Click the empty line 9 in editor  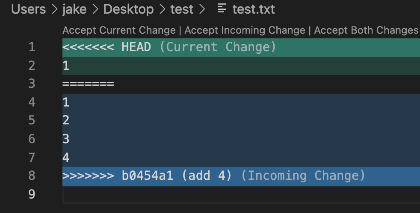(x=241, y=195)
